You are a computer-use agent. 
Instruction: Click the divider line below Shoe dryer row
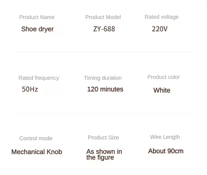click(103, 52)
